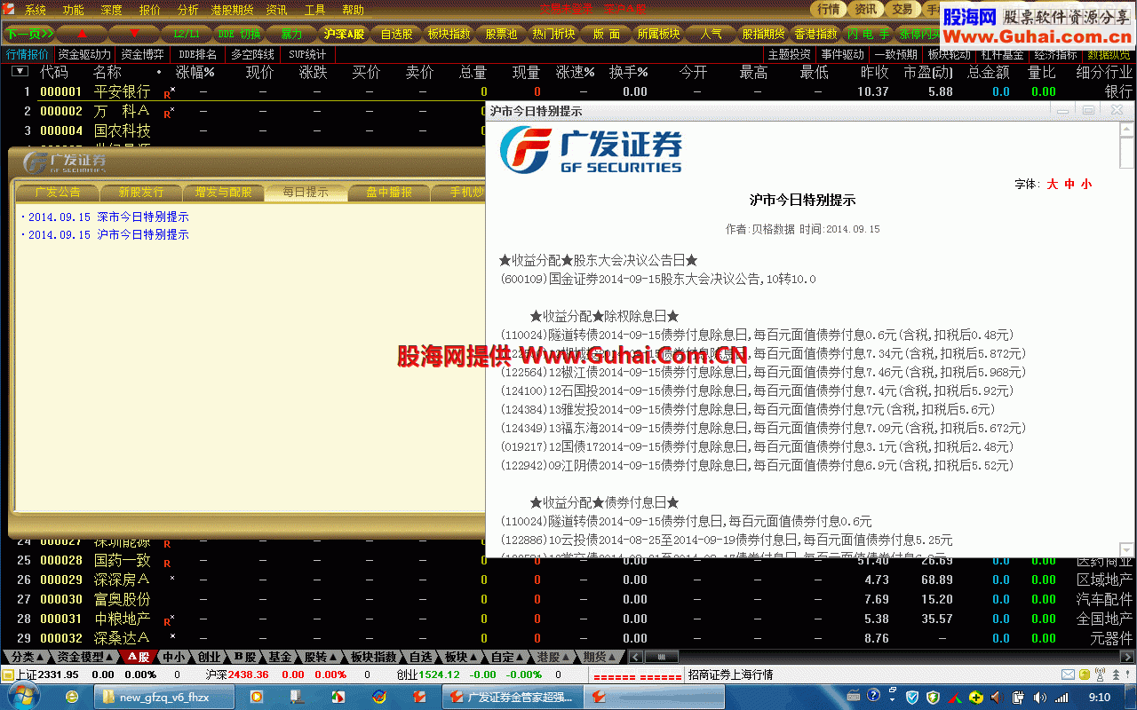Click the 下一页>> next page button
This screenshot has height=710, width=1137.
[x=29, y=34]
